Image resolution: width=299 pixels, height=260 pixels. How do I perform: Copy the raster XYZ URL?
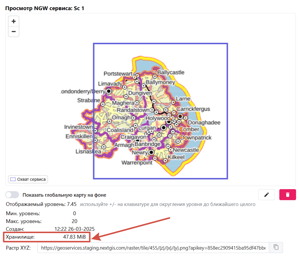[x=276, y=247]
